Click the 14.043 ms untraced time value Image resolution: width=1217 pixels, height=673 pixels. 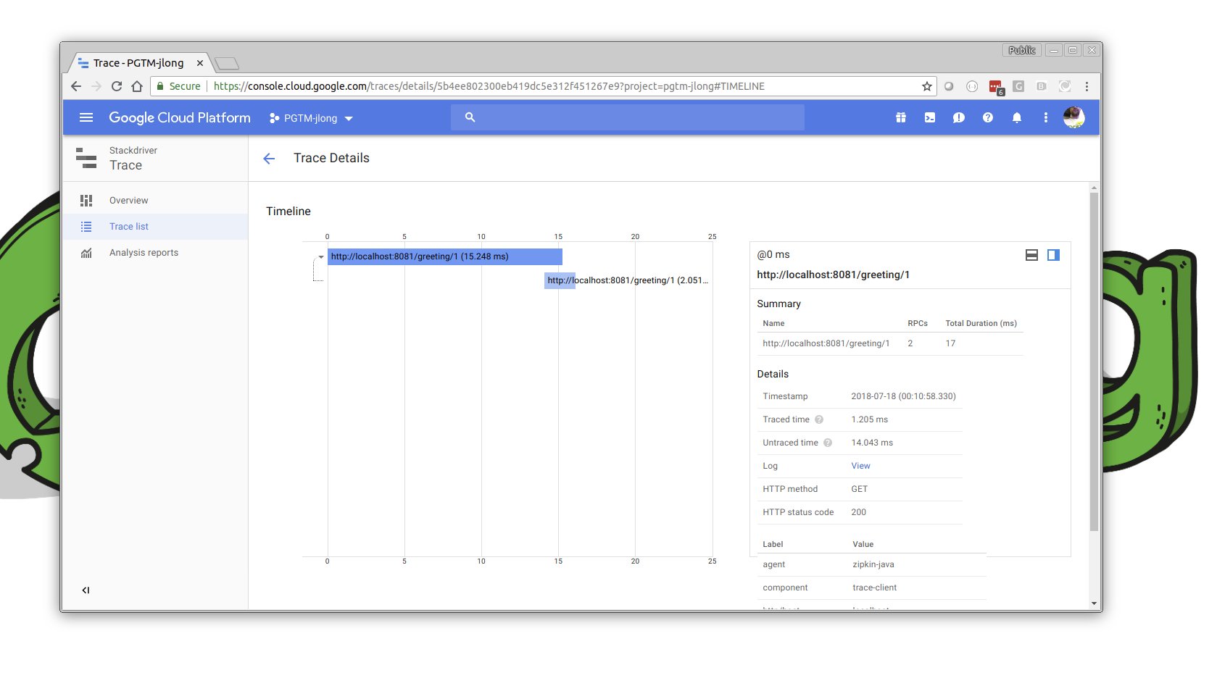(x=872, y=443)
